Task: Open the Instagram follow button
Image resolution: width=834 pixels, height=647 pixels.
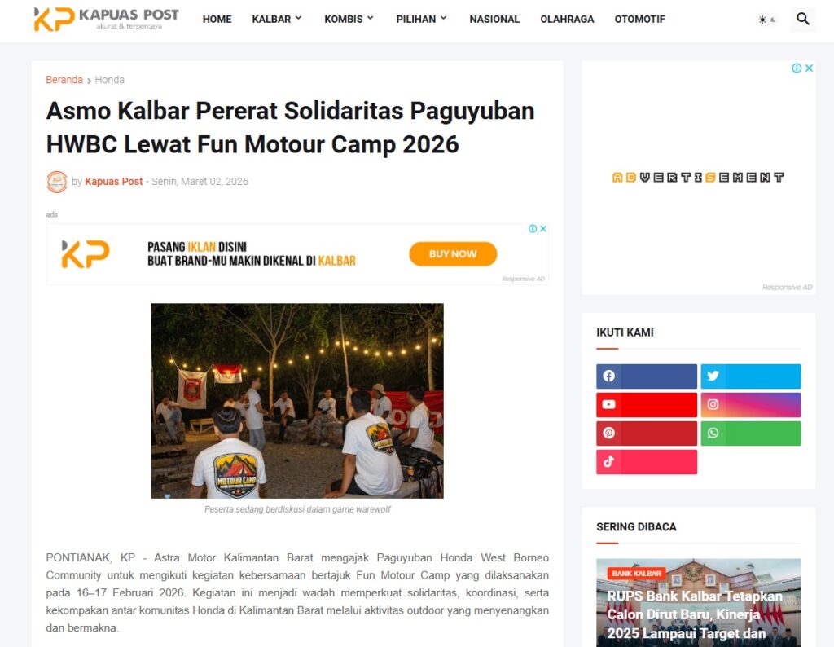Action: (x=750, y=405)
